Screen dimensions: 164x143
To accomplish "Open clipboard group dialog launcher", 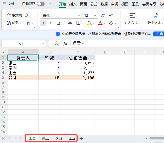I will 34,27.
